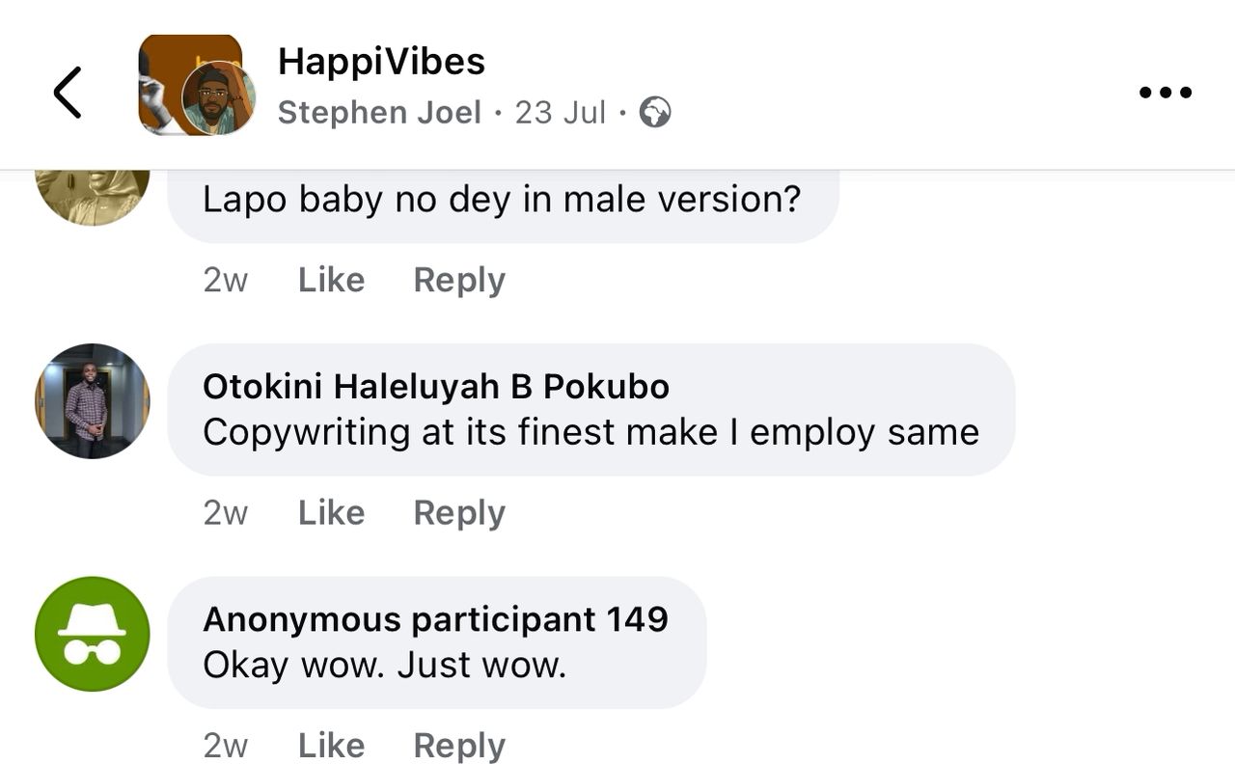Click the 2w timestamp under Otokini's comment
This screenshot has width=1235, height=764.
point(225,513)
